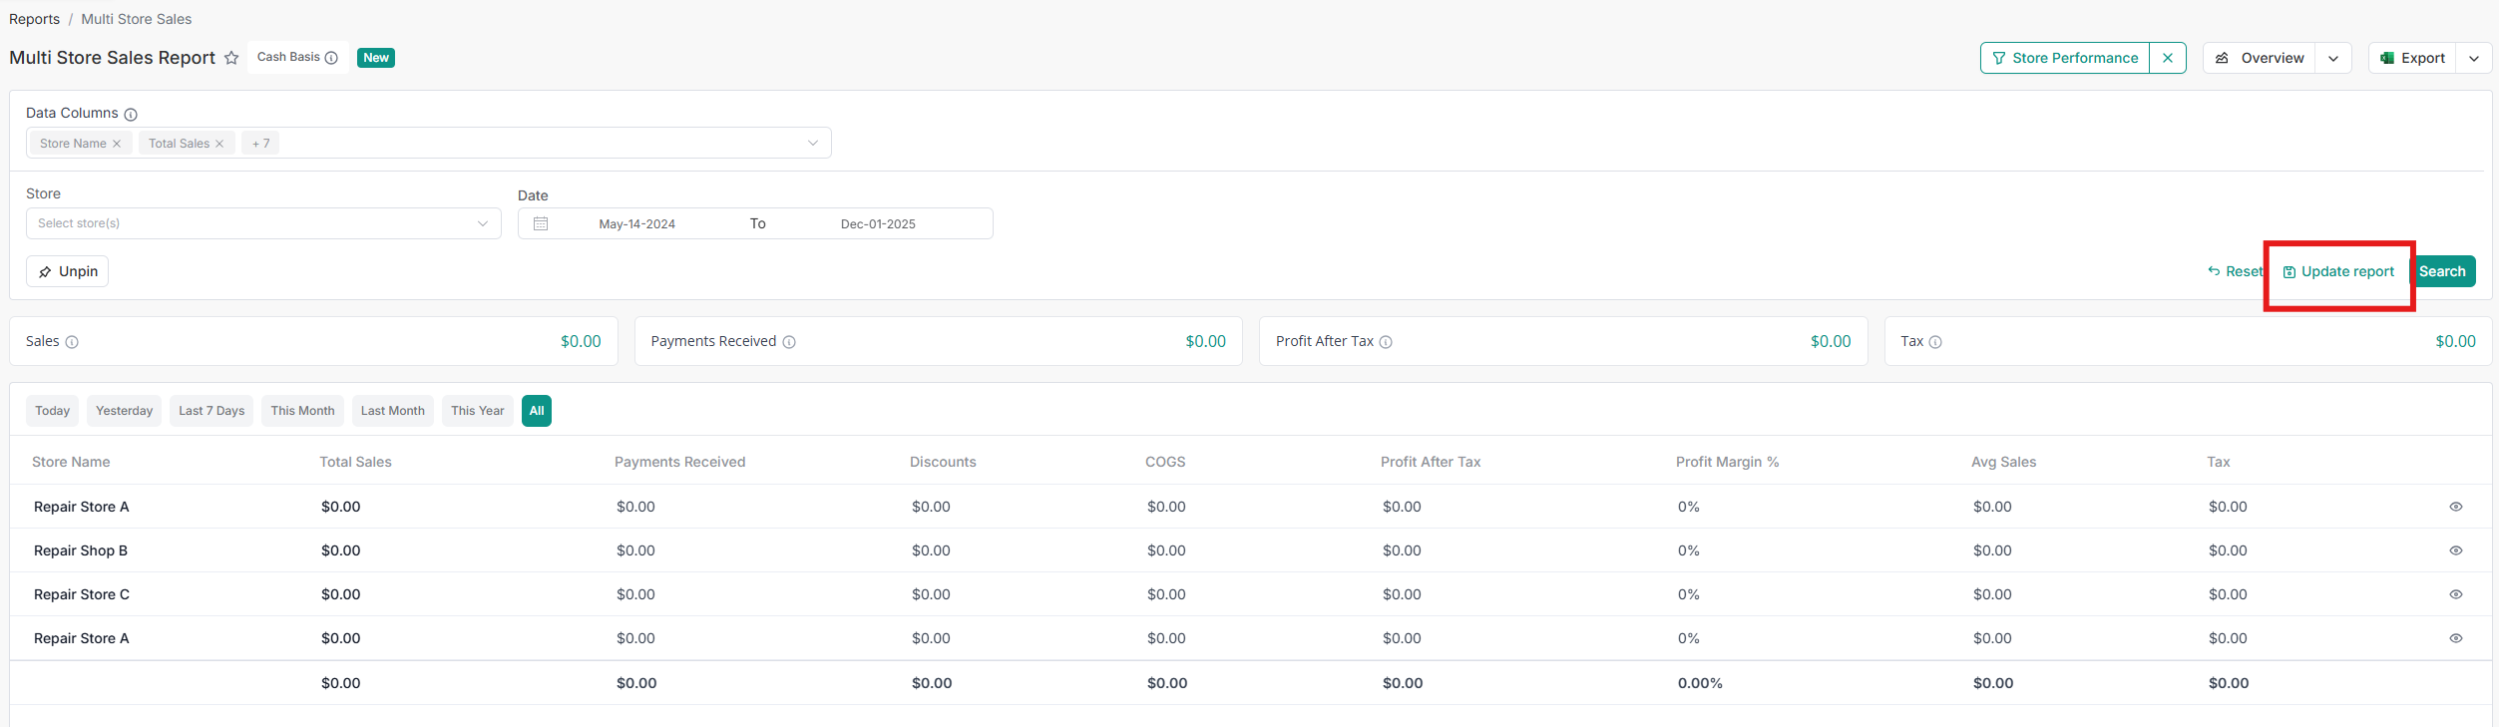The image size is (2499, 727).
Task: Click the Dec-01-2025 end date field
Action: (x=878, y=224)
